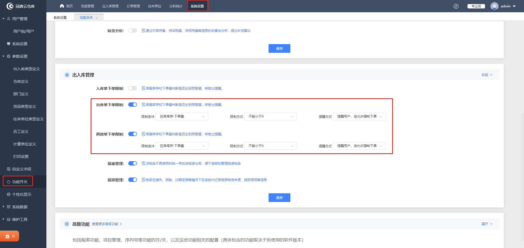
Task: Open 出库单 限制方式 dropdown
Action: (270, 117)
